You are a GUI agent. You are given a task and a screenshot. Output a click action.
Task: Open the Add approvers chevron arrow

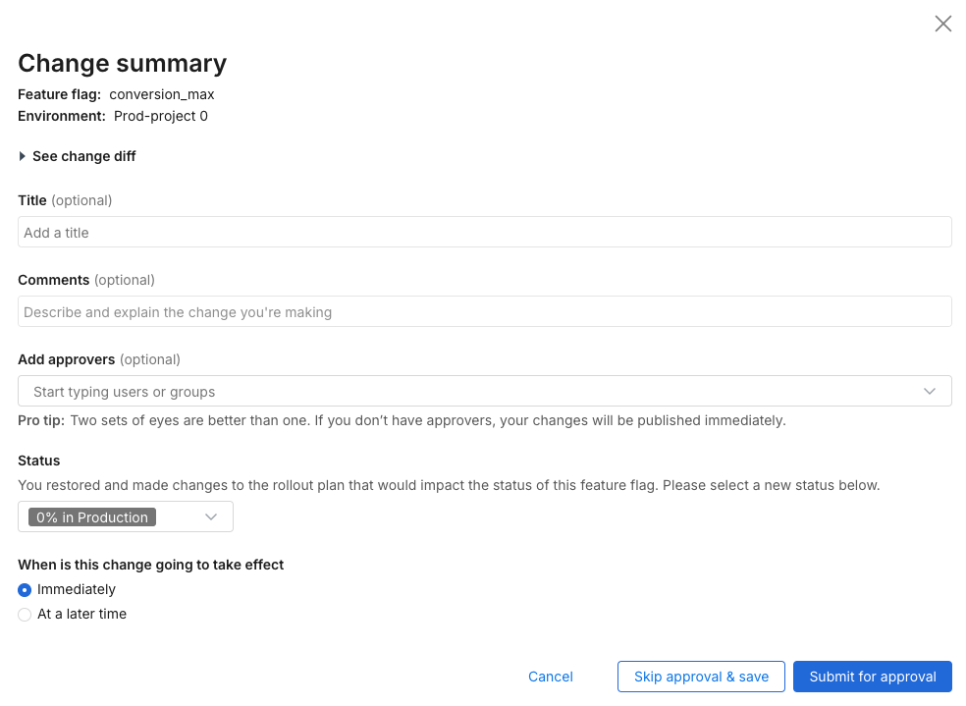(x=930, y=392)
